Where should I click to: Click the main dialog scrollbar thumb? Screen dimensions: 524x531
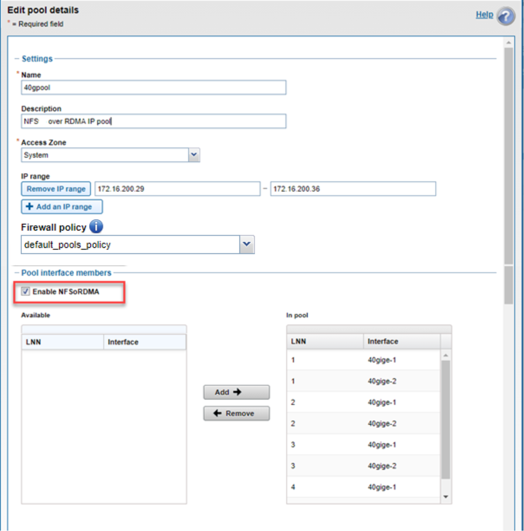point(509,156)
